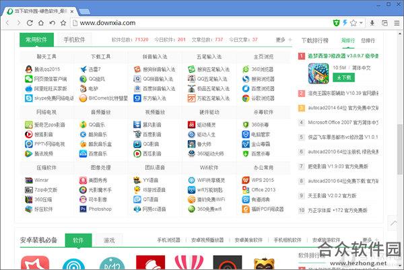
Task: Open rank 4 Microsoft Office 2007 entry
Action: click(343, 123)
